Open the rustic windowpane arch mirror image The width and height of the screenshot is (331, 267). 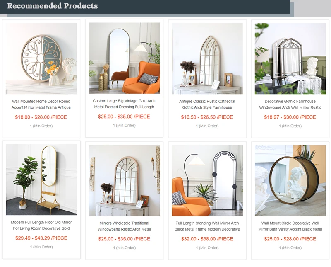(125, 180)
